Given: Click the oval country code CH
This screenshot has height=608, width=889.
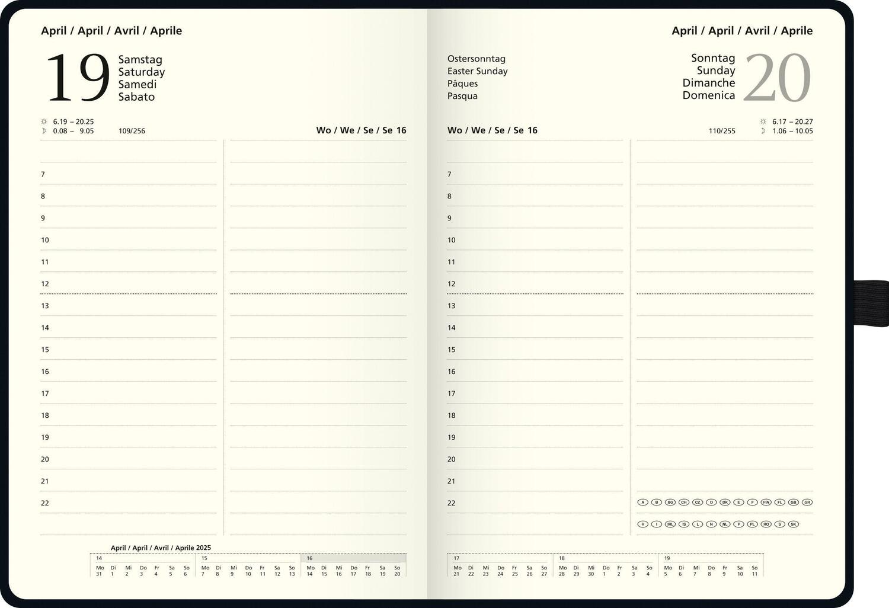Looking at the screenshot, I should 684,503.
